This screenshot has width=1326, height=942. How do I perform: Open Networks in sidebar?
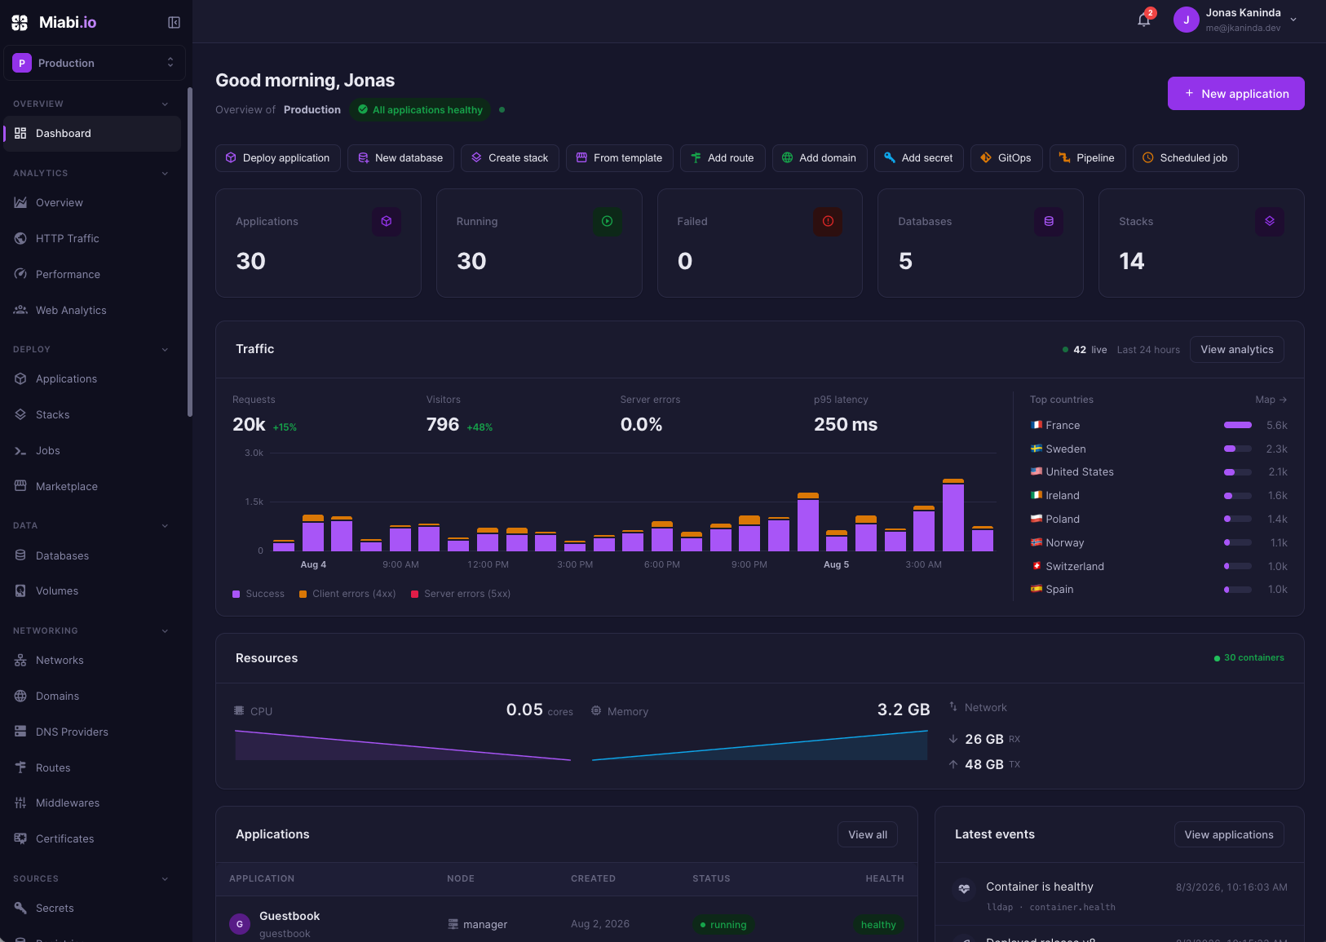92,660
